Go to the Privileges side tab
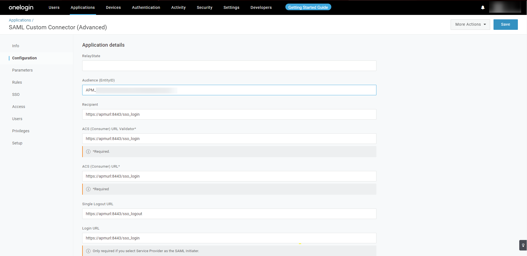Image resolution: width=527 pixels, height=256 pixels. (x=21, y=131)
